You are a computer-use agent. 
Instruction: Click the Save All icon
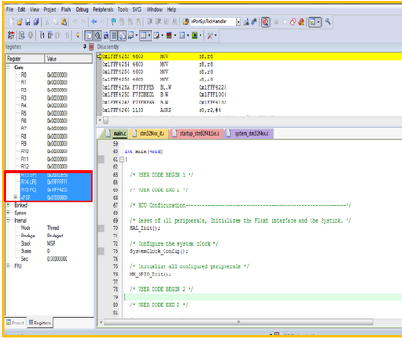[36, 22]
